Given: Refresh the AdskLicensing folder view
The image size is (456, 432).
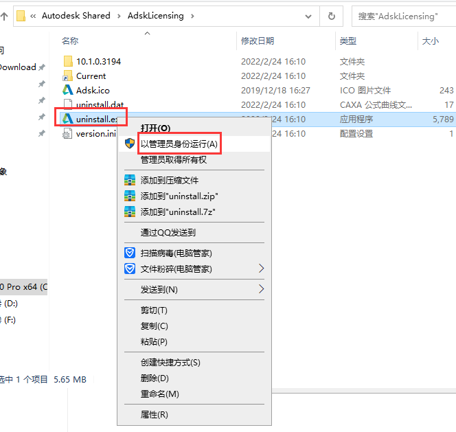Looking at the screenshot, I should point(331,16).
